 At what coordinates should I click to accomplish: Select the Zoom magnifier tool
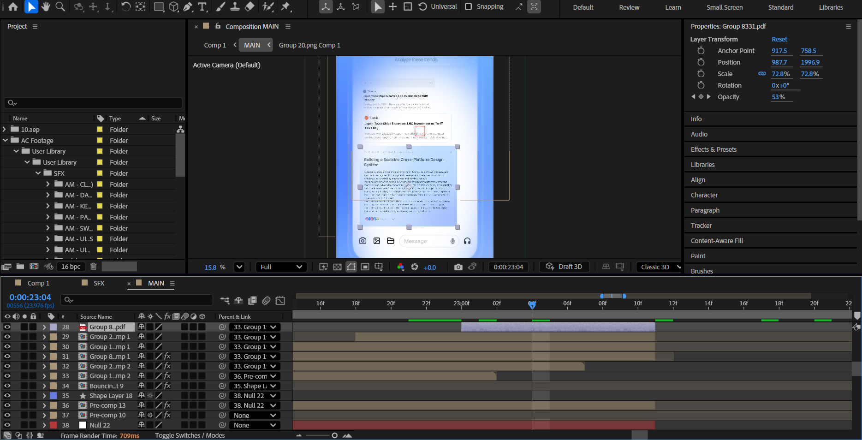point(60,6)
